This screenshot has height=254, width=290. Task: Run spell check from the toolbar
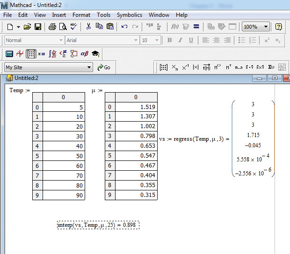[74, 27]
